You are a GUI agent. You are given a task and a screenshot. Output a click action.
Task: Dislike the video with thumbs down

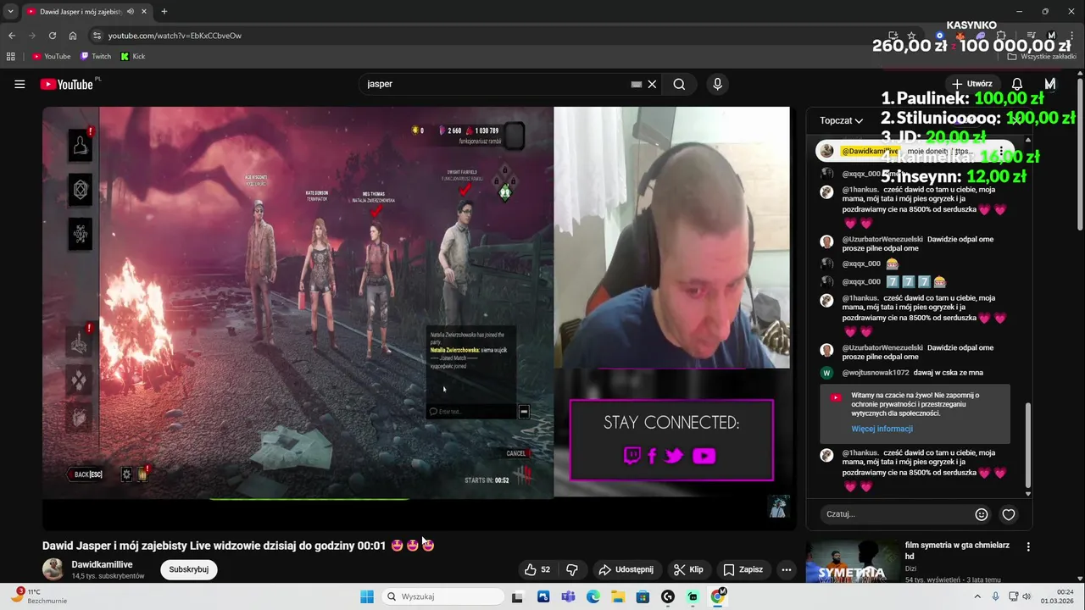[572, 569]
